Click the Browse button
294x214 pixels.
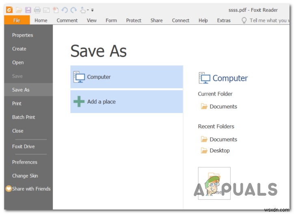pos(214,183)
